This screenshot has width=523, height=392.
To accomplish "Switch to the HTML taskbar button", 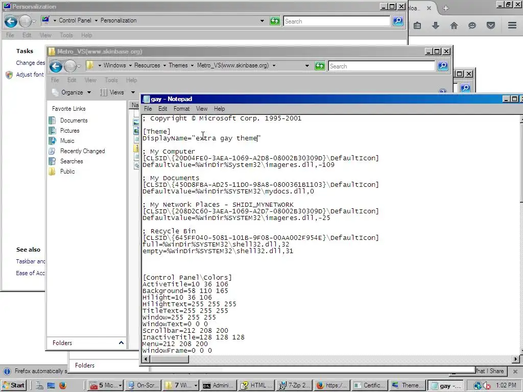I will pos(257,385).
